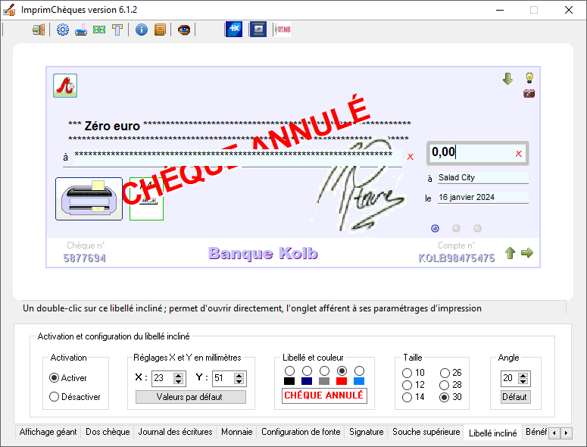Image resolution: width=587 pixels, height=447 pixels.
Task: Open the Monnaie tab
Action: tap(236, 432)
